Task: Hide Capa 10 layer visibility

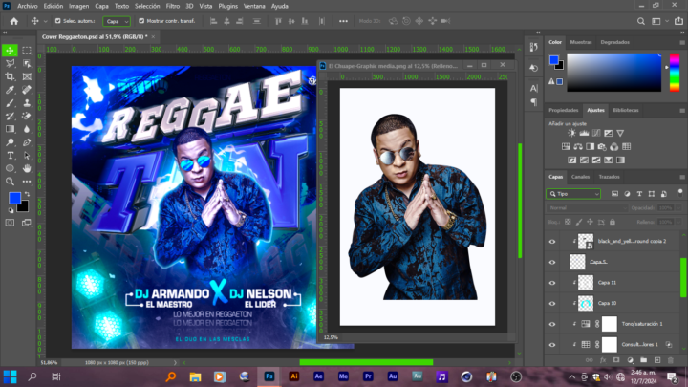Action: pyautogui.click(x=552, y=303)
